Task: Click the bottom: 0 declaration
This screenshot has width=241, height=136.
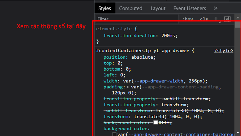Action: point(117,69)
